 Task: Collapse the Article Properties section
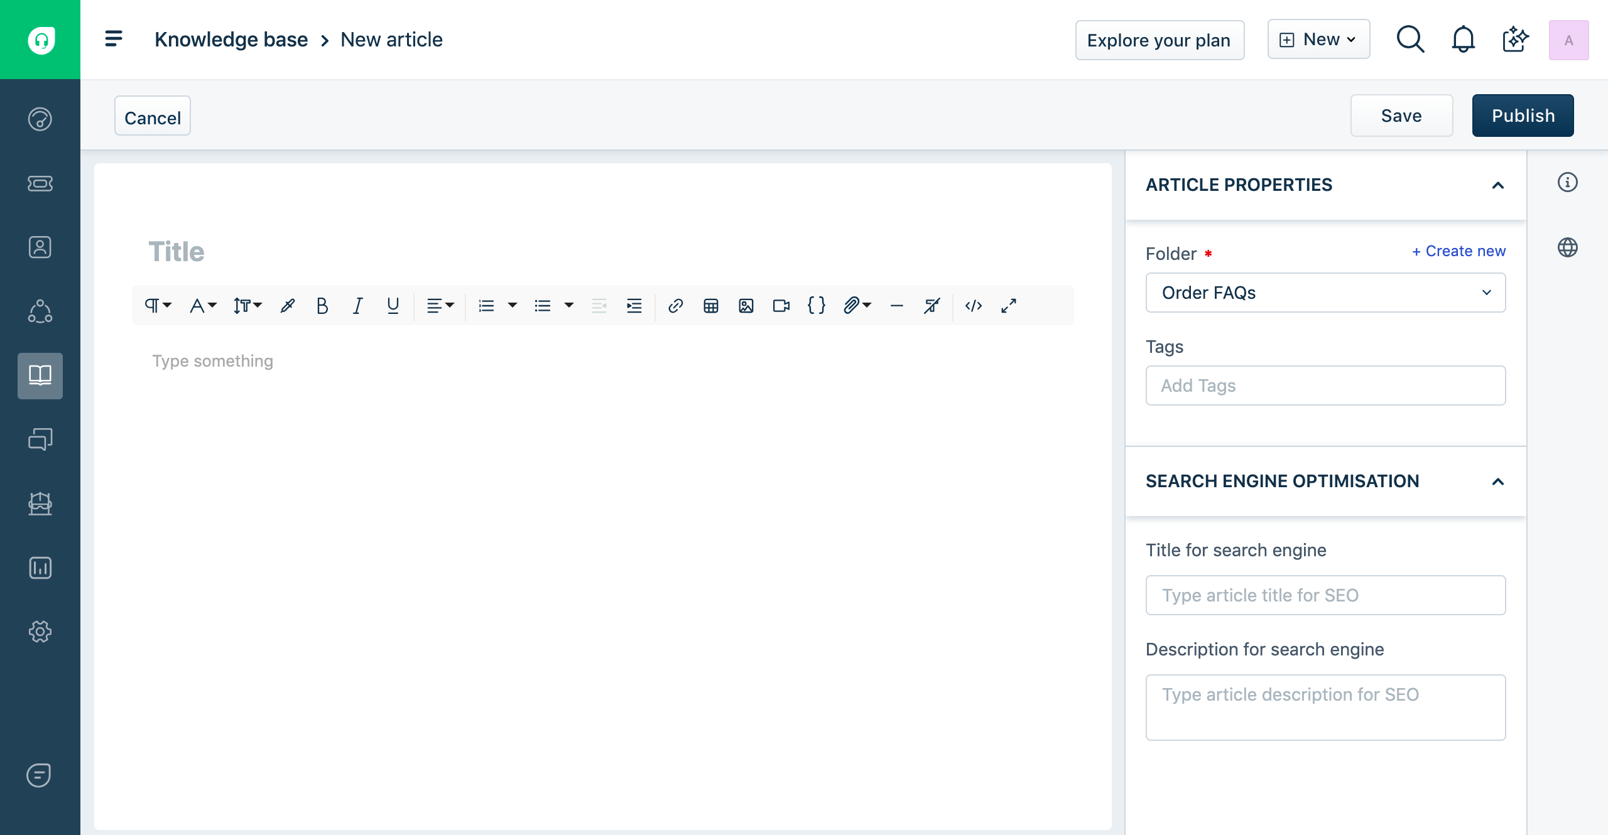(x=1497, y=185)
